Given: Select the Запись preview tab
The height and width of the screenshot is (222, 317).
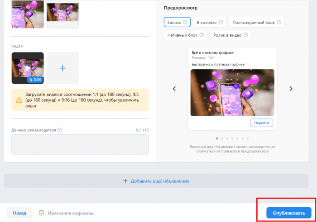Looking at the screenshot, I should [174, 22].
